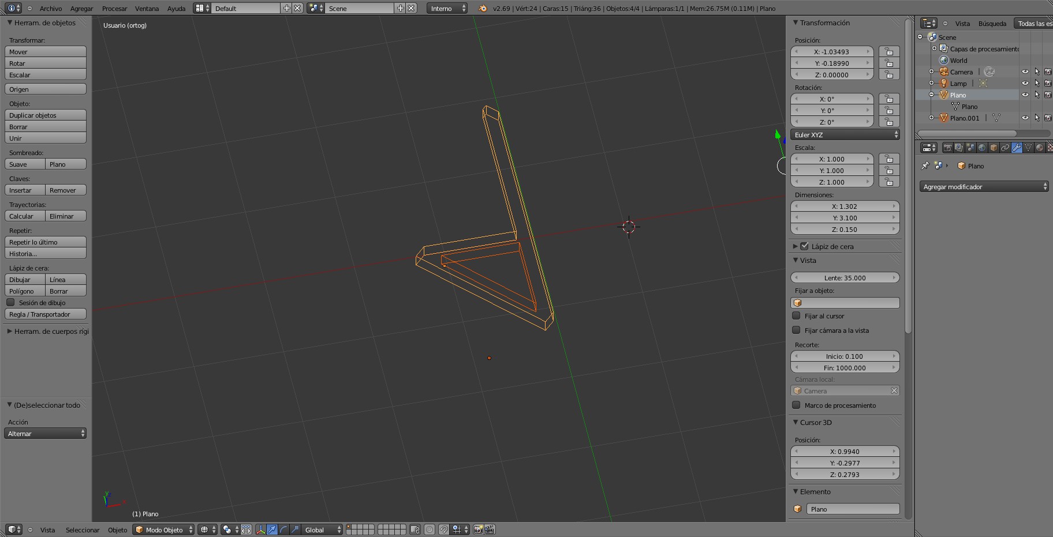The height and width of the screenshot is (537, 1053).
Task: Open the World properties tab (globe icon)
Action: coord(982,148)
